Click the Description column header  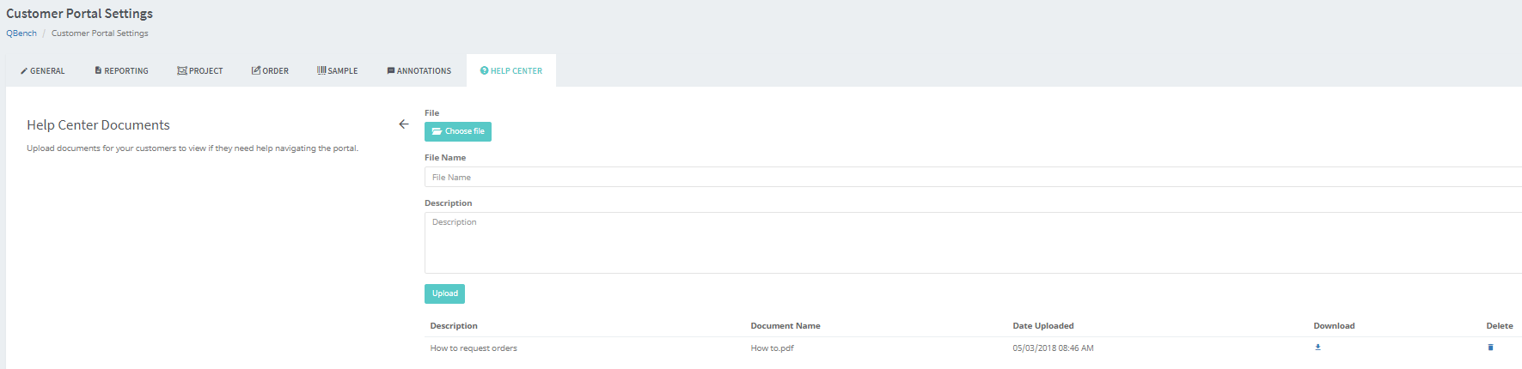click(x=454, y=326)
